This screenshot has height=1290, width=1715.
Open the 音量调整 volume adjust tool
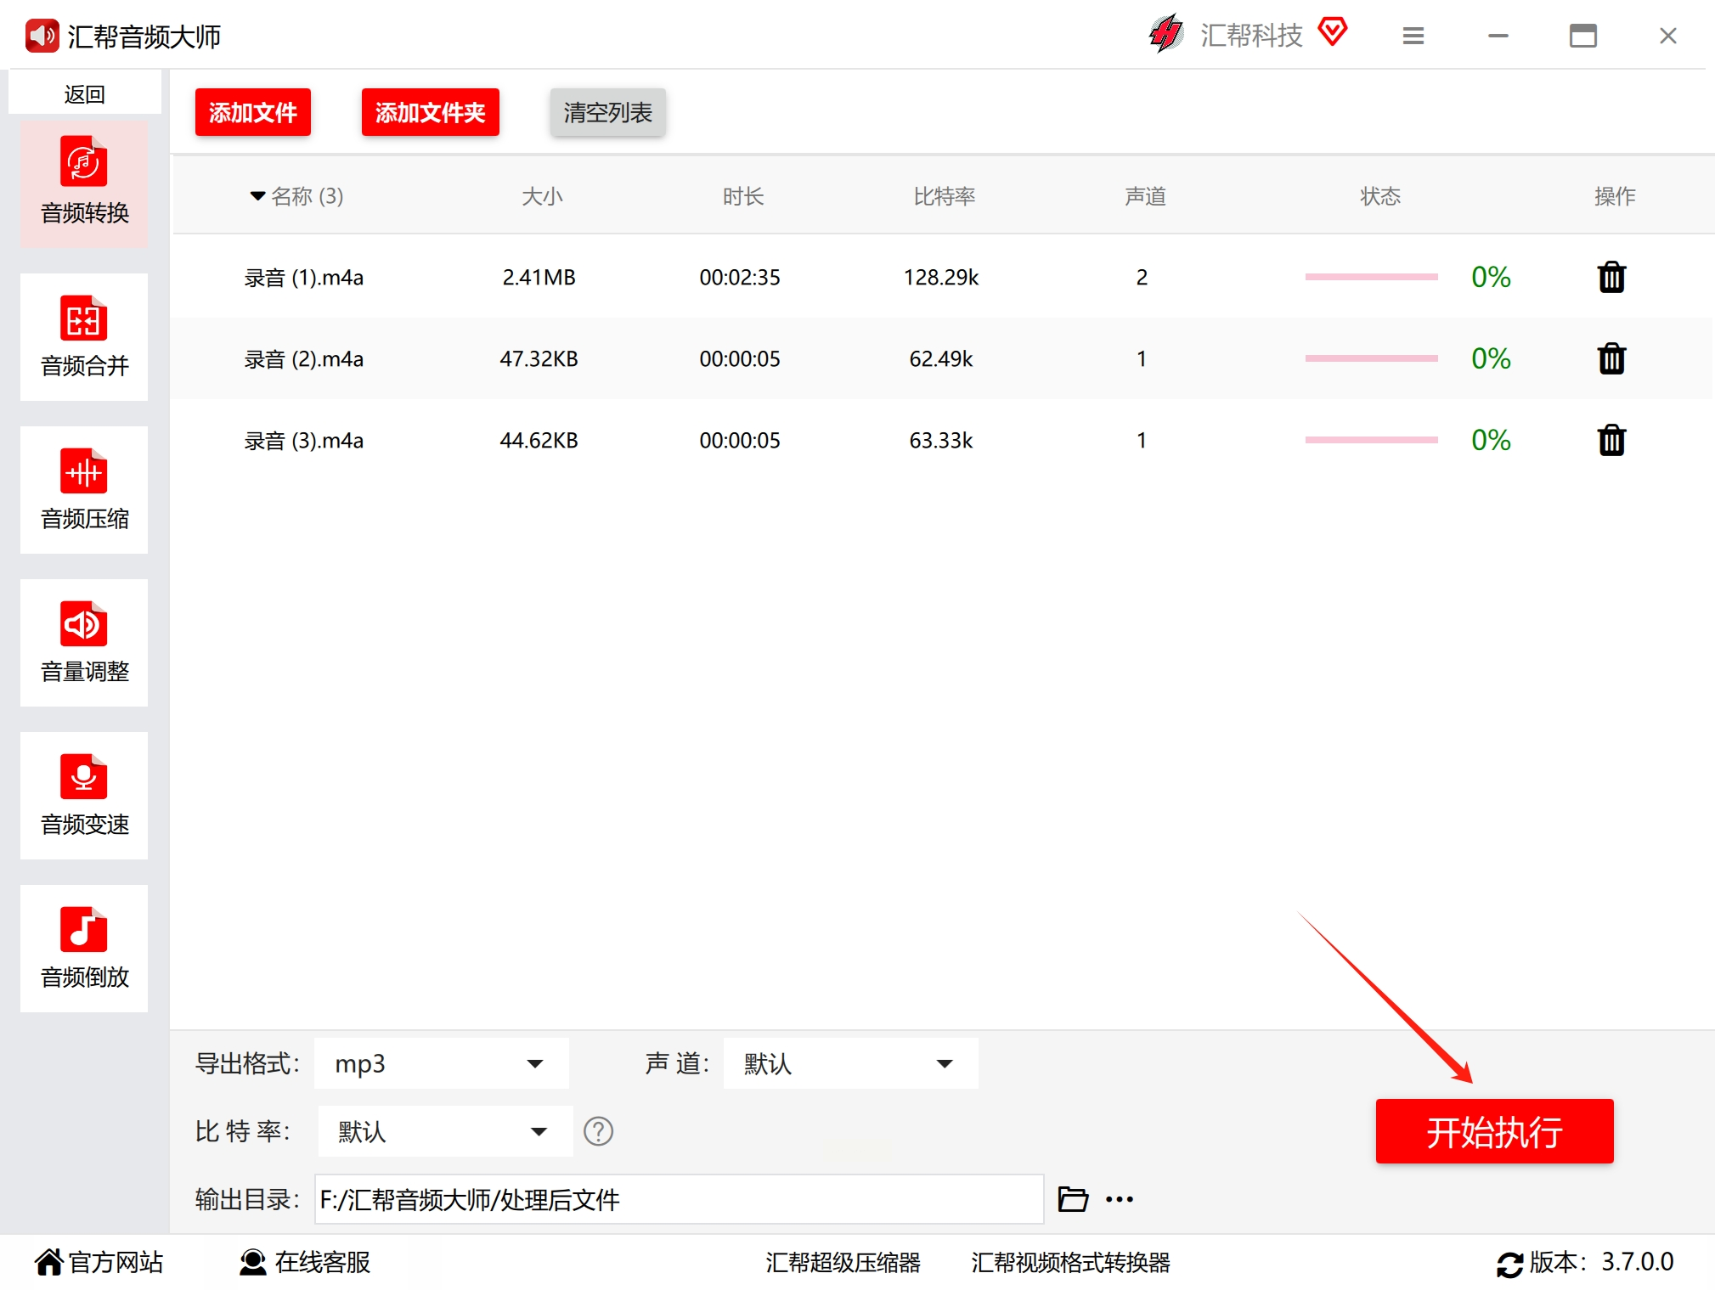coord(84,643)
